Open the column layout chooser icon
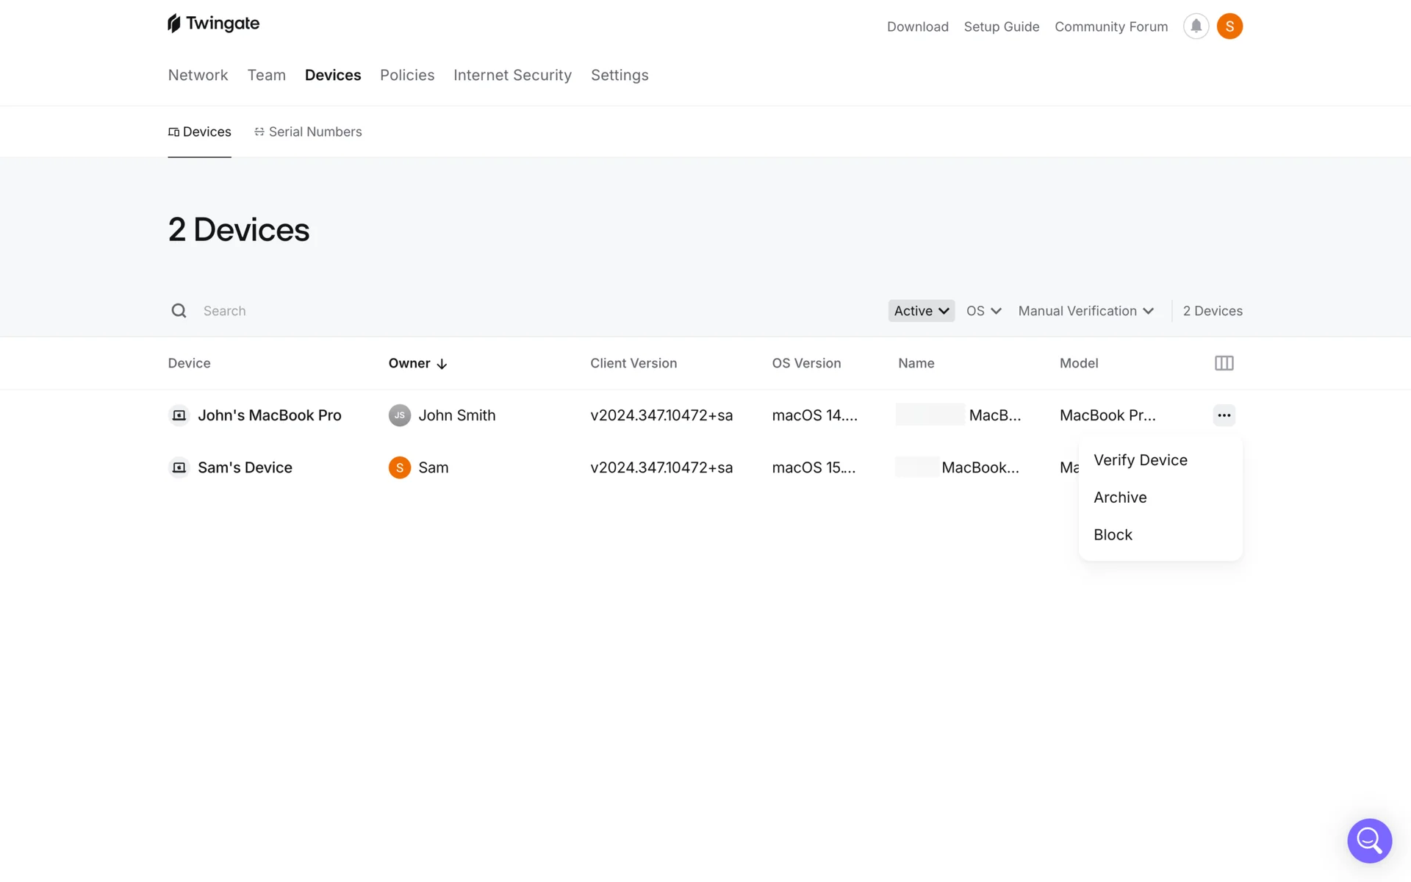This screenshot has height=882, width=1411. 1224,363
